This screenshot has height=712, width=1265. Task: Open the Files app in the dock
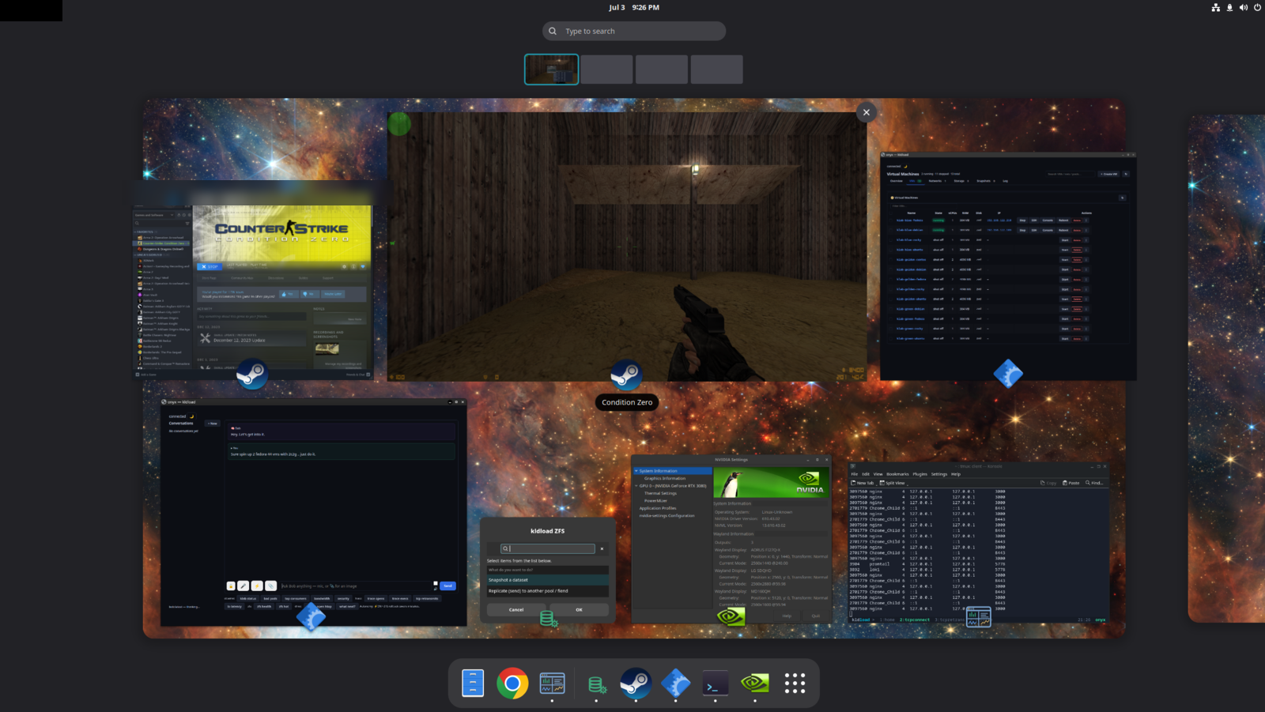point(473,684)
